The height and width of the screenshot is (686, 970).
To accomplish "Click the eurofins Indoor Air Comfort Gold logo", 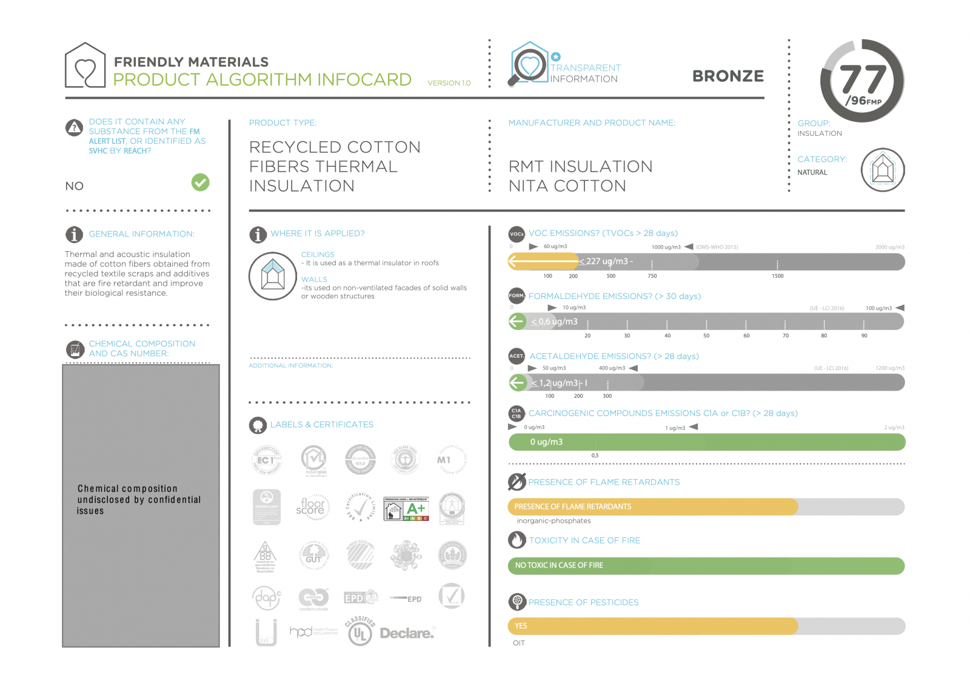I will (x=361, y=460).
